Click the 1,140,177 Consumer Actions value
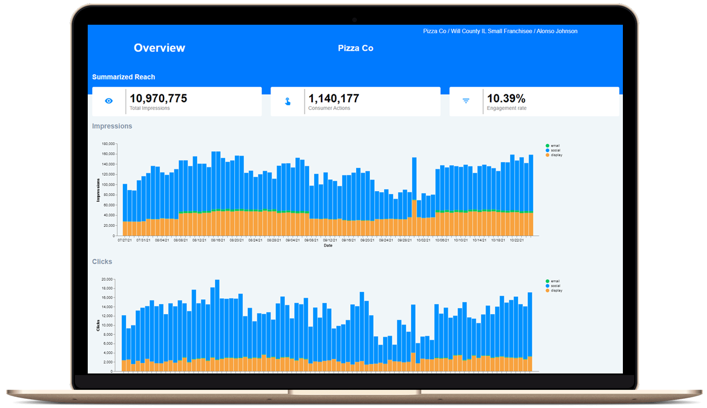Screen dimensions: 707x408 (333, 98)
